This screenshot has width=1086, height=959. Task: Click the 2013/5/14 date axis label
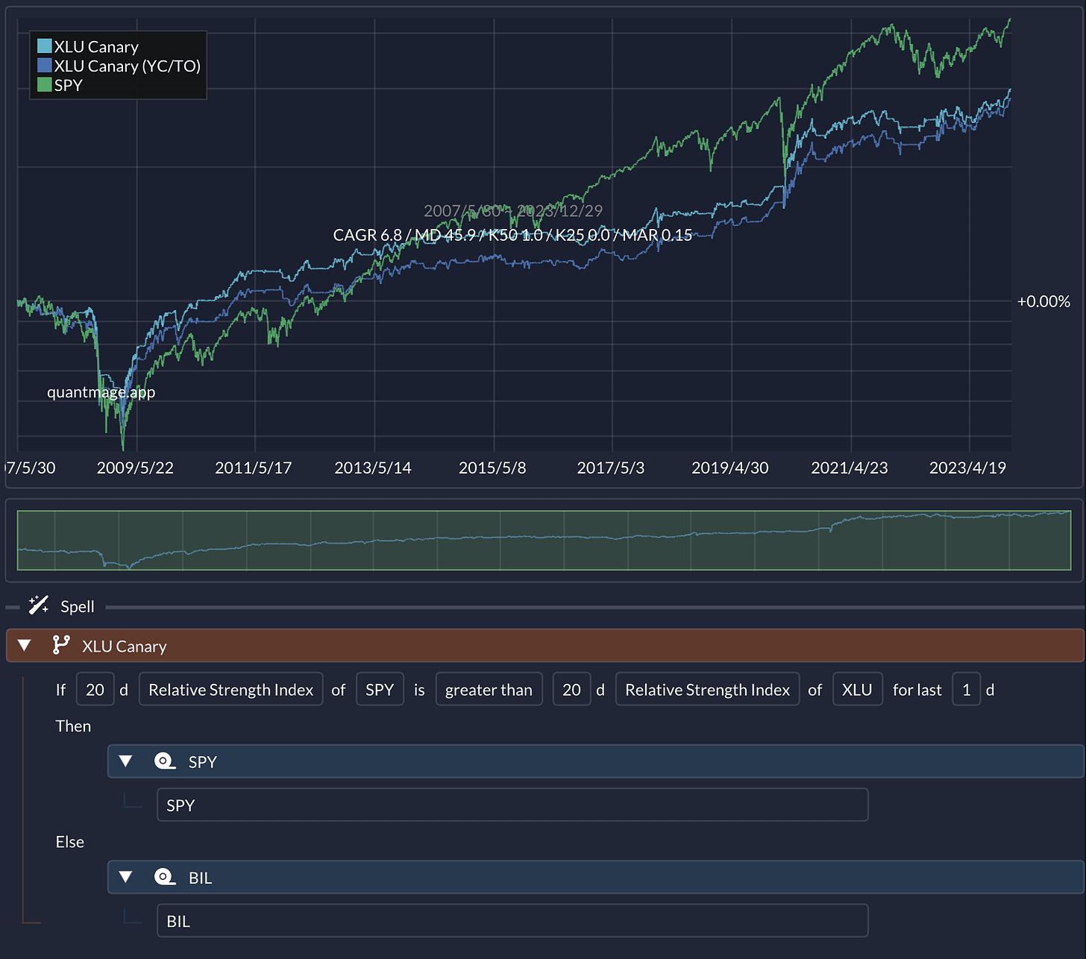(x=373, y=468)
